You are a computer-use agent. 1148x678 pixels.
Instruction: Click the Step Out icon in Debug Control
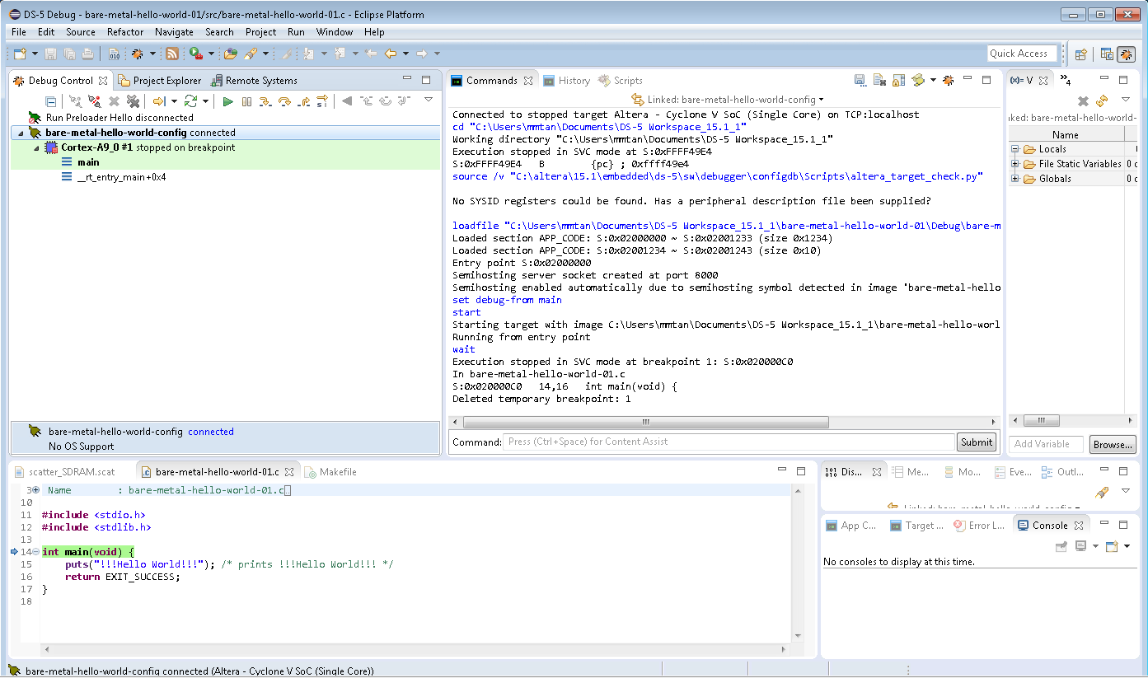coord(303,101)
